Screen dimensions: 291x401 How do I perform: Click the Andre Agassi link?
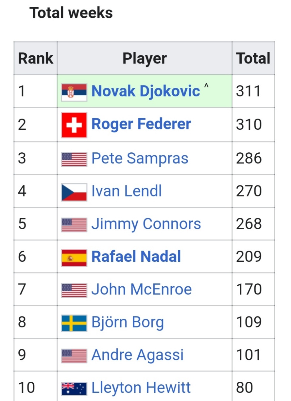[138, 355]
